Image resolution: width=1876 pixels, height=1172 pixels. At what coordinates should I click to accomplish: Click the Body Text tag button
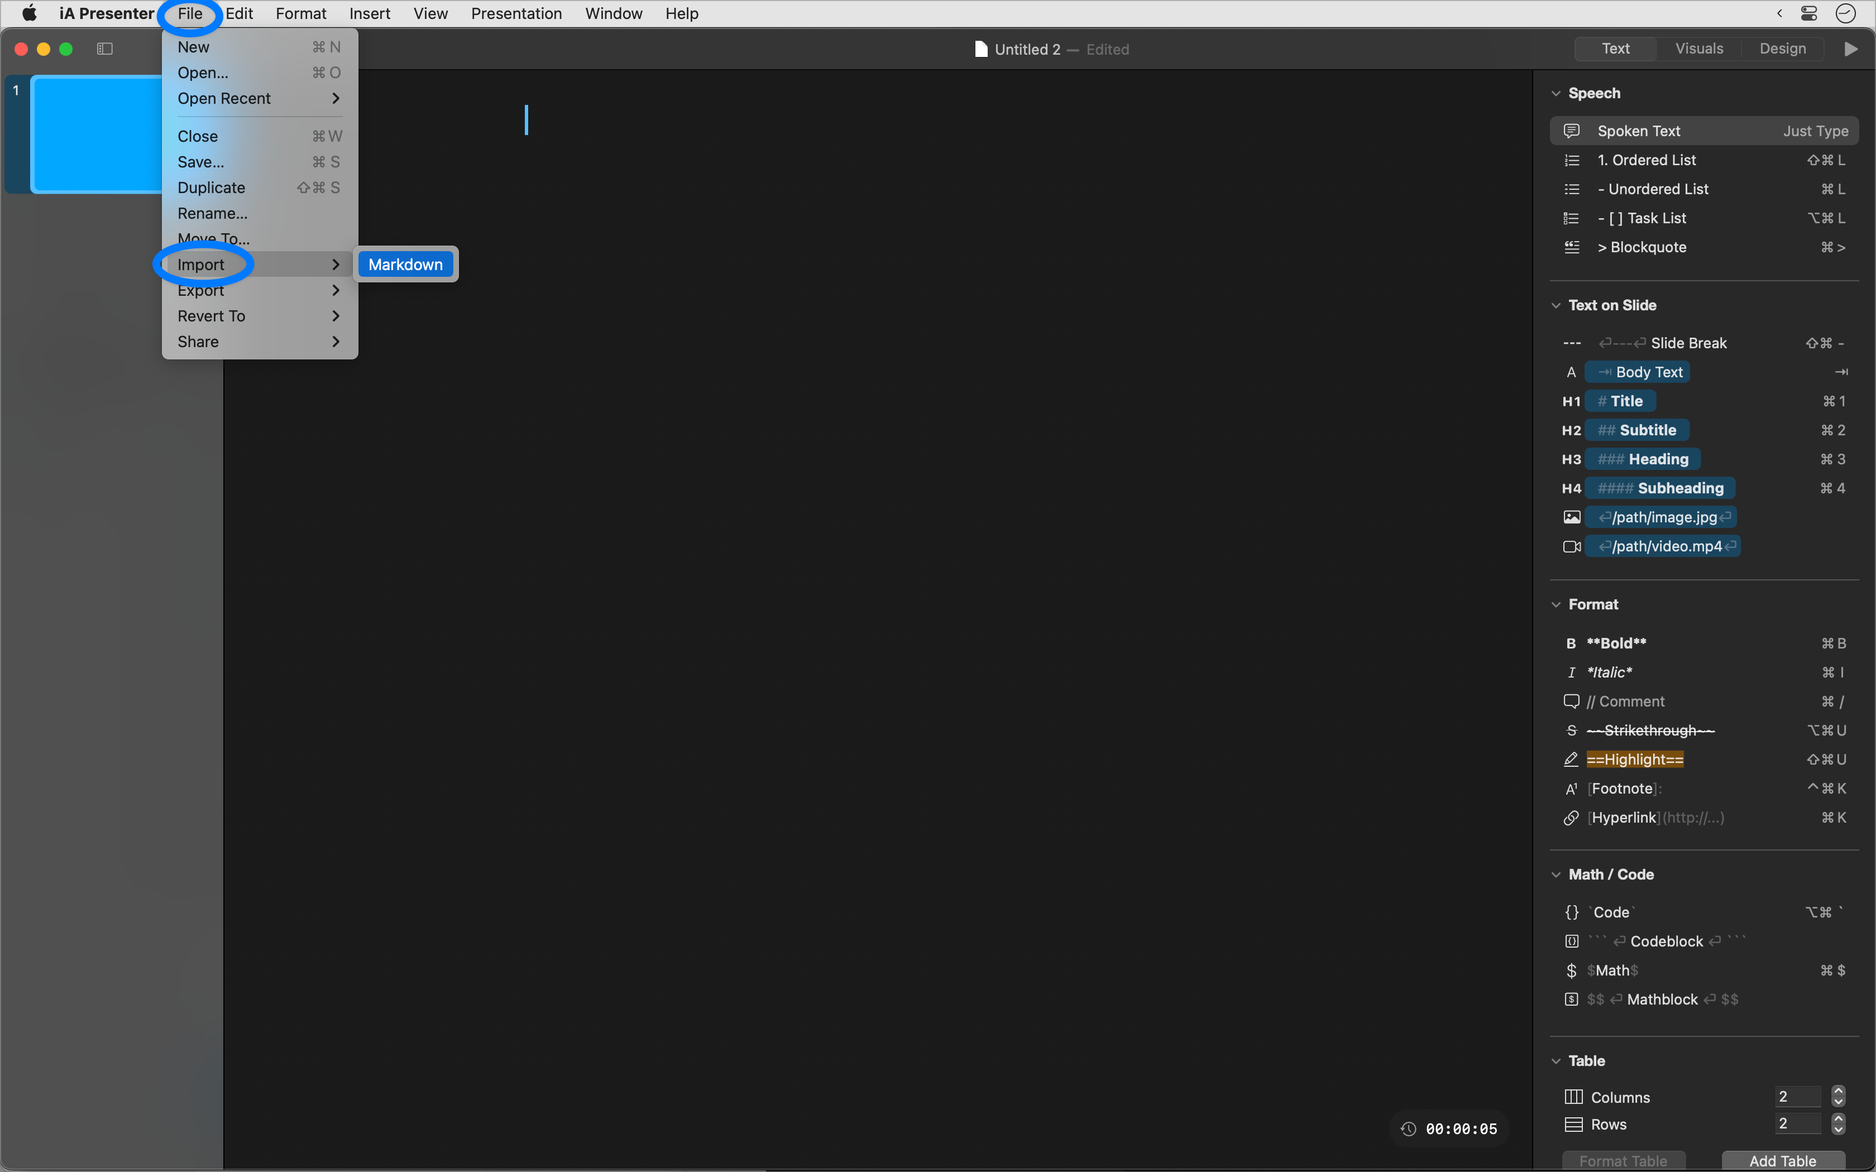pyautogui.click(x=1637, y=372)
